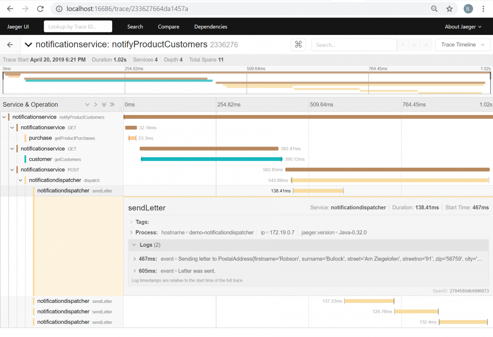Open keyboard shortcuts help via command icon
The image size is (493, 337).
[x=299, y=45]
